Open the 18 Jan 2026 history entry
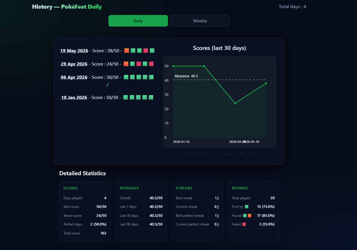357x250 pixels. (74, 98)
